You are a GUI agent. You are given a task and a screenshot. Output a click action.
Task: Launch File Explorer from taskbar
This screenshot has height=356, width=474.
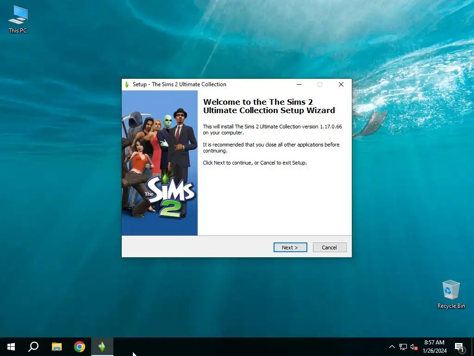click(x=56, y=347)
